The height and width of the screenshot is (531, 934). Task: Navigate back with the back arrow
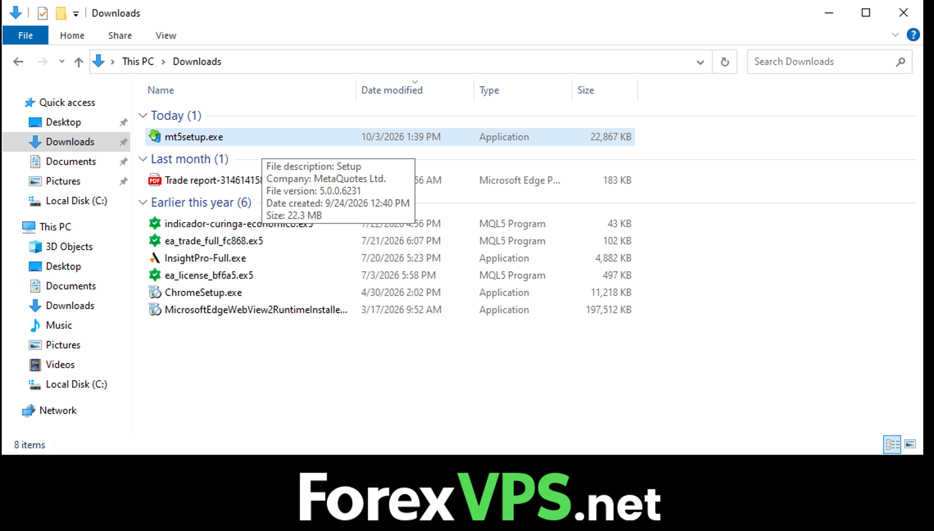pos(18,62)
